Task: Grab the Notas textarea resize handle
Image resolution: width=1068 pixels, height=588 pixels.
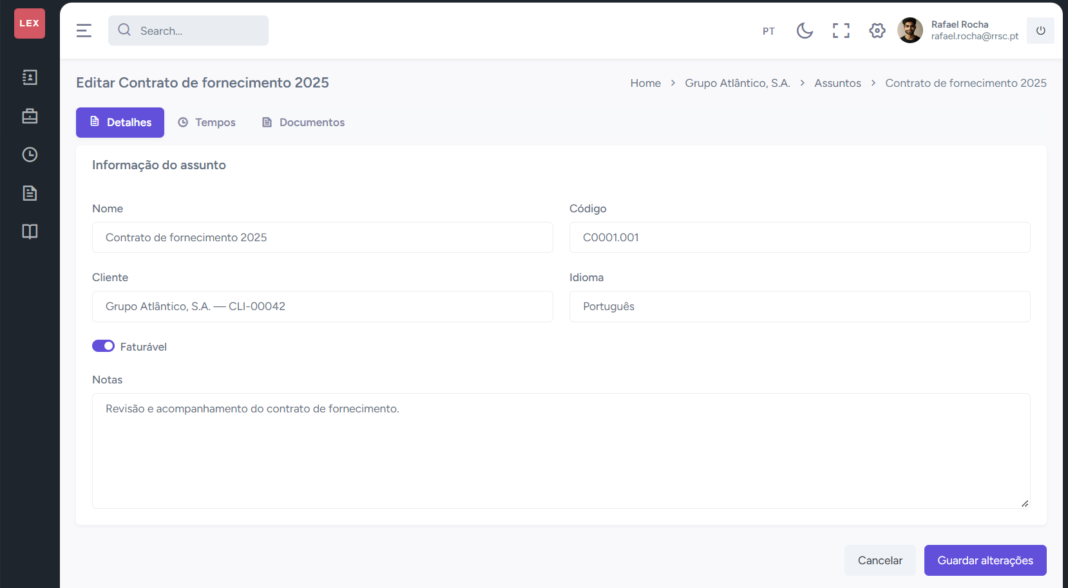Action: point(1024,503)
